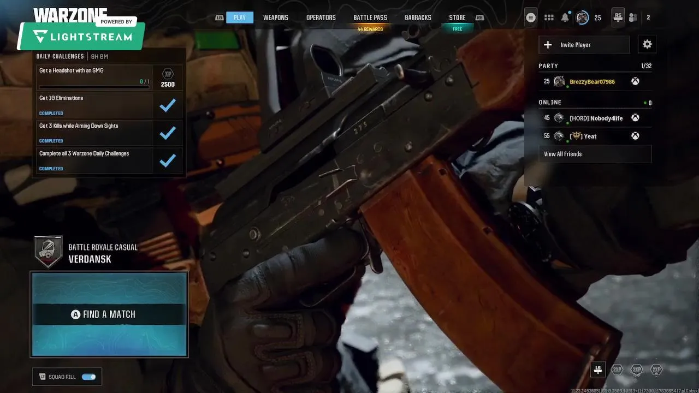Open the player profile avatar in the top bar
The image size is (699, 393).
[x=582, y=17]
